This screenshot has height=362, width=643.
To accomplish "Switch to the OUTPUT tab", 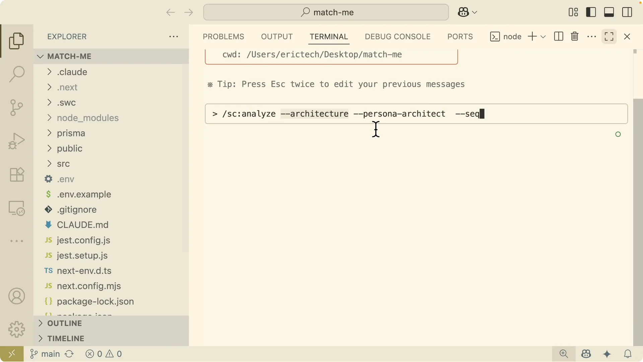I will pyautogui.click(x=277, y=37).
